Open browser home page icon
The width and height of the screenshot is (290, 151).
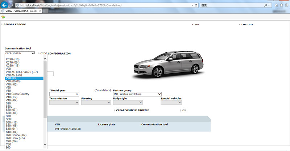pyautogui.click(x=276, y=5)
